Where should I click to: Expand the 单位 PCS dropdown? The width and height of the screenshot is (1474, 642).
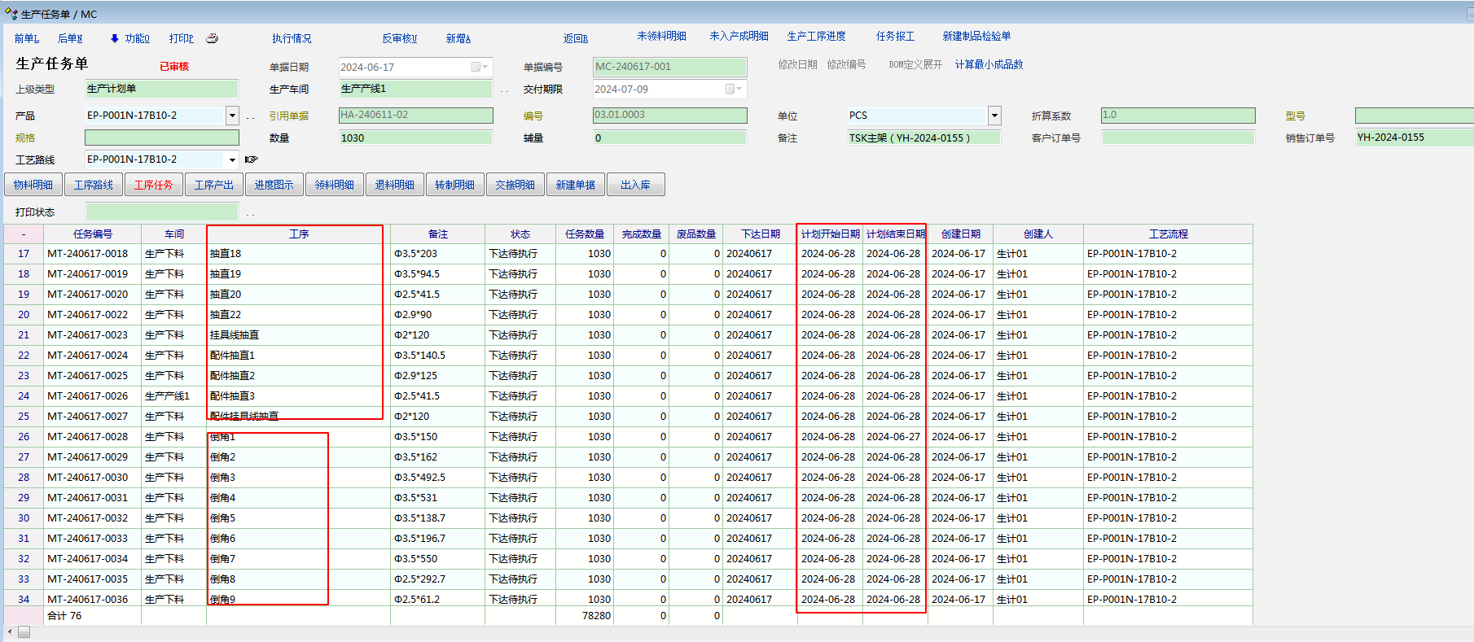pyautogui.click(x=994, y=116)
